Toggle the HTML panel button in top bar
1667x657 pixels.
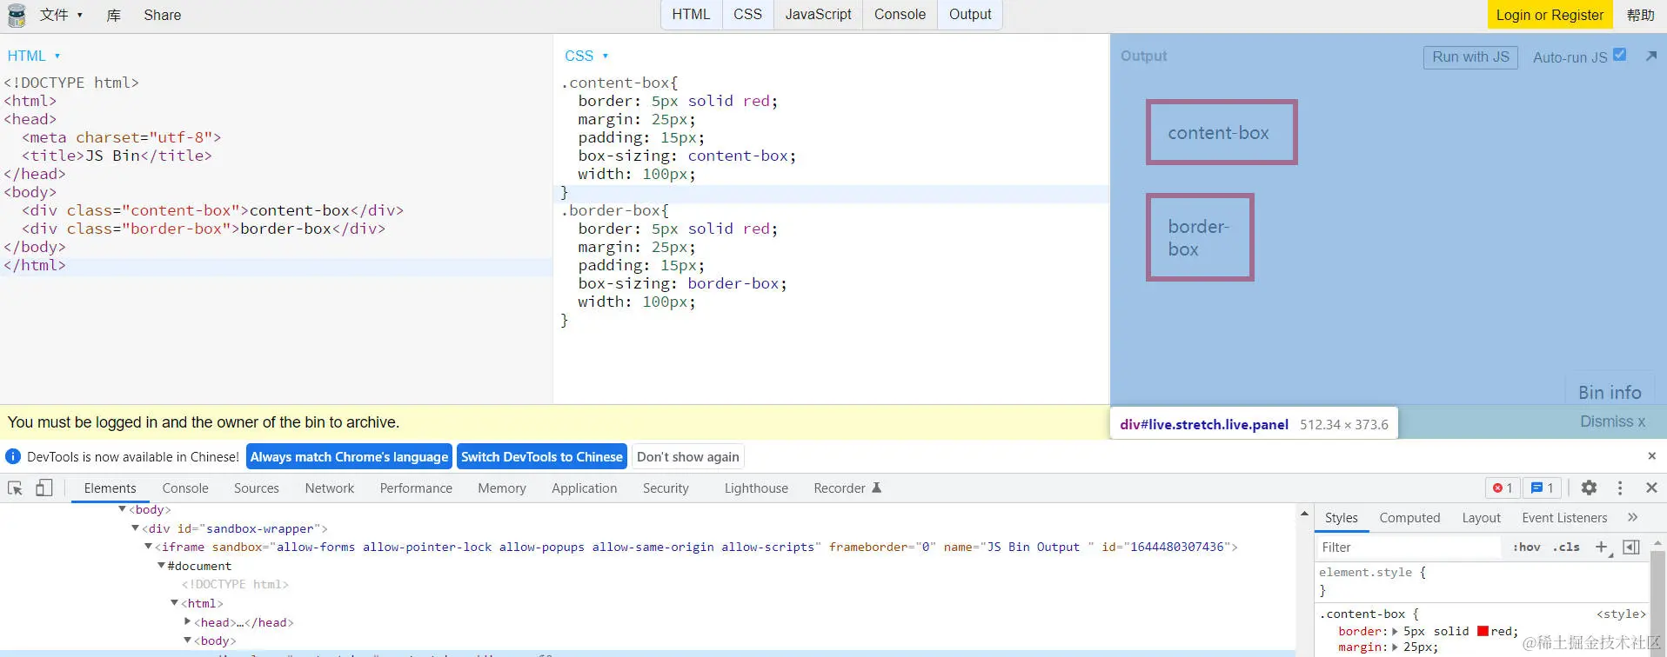pos(691,15)
